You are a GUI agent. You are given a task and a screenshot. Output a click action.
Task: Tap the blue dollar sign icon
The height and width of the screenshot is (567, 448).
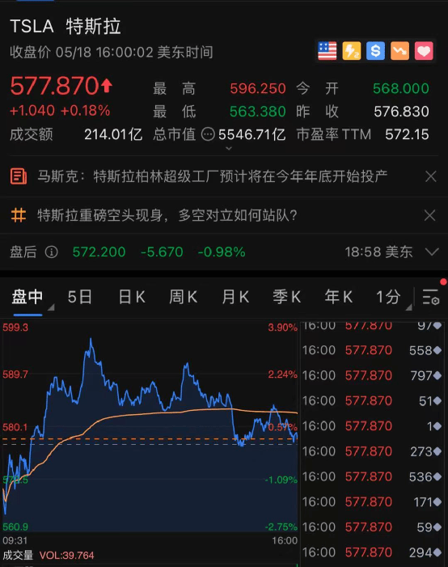pyautogui.click(x=375, y=51)
